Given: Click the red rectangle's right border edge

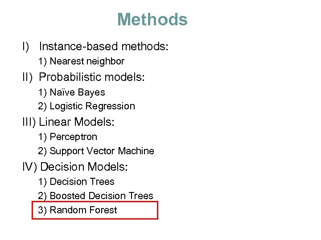Looking at the screenshot, I should (x=157, y=210).
